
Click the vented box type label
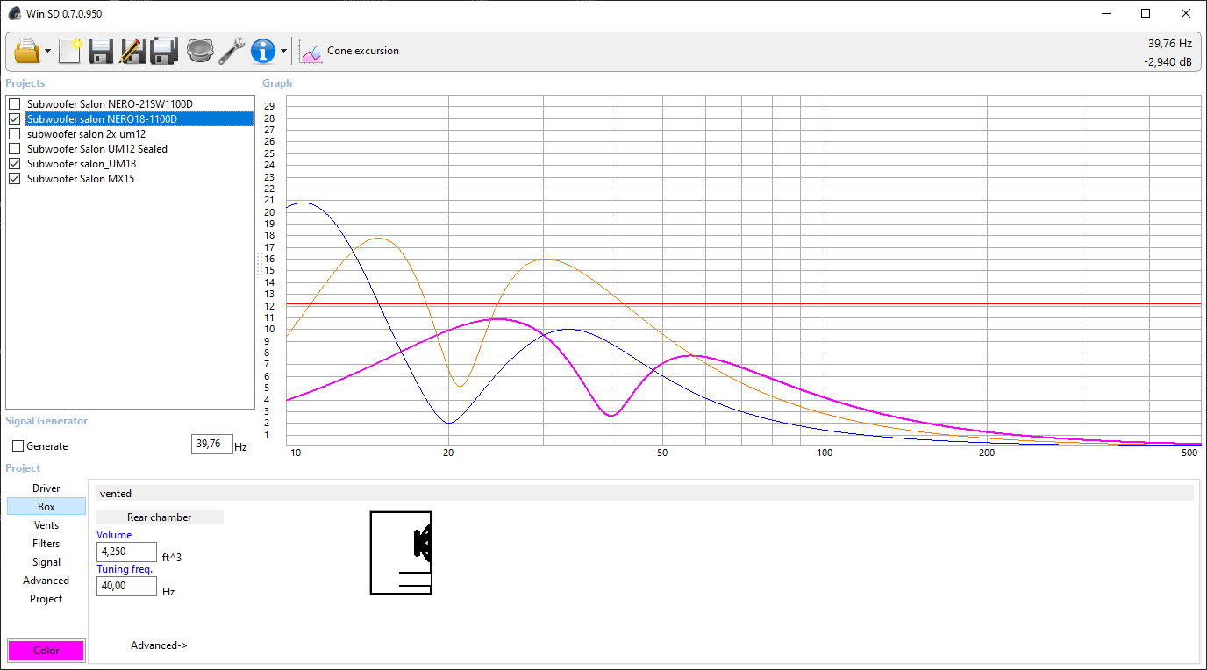116,494
